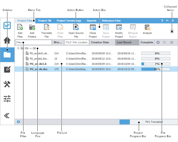Switch to the Project Terminology tab
This screenshot has height=142, width=178.
[x=69, y=21]
